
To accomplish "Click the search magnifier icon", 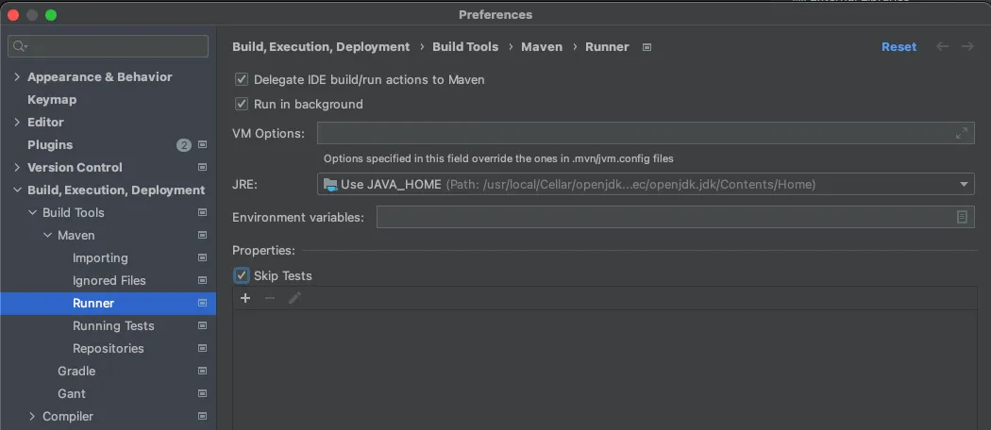I will [x=20, y=46].
